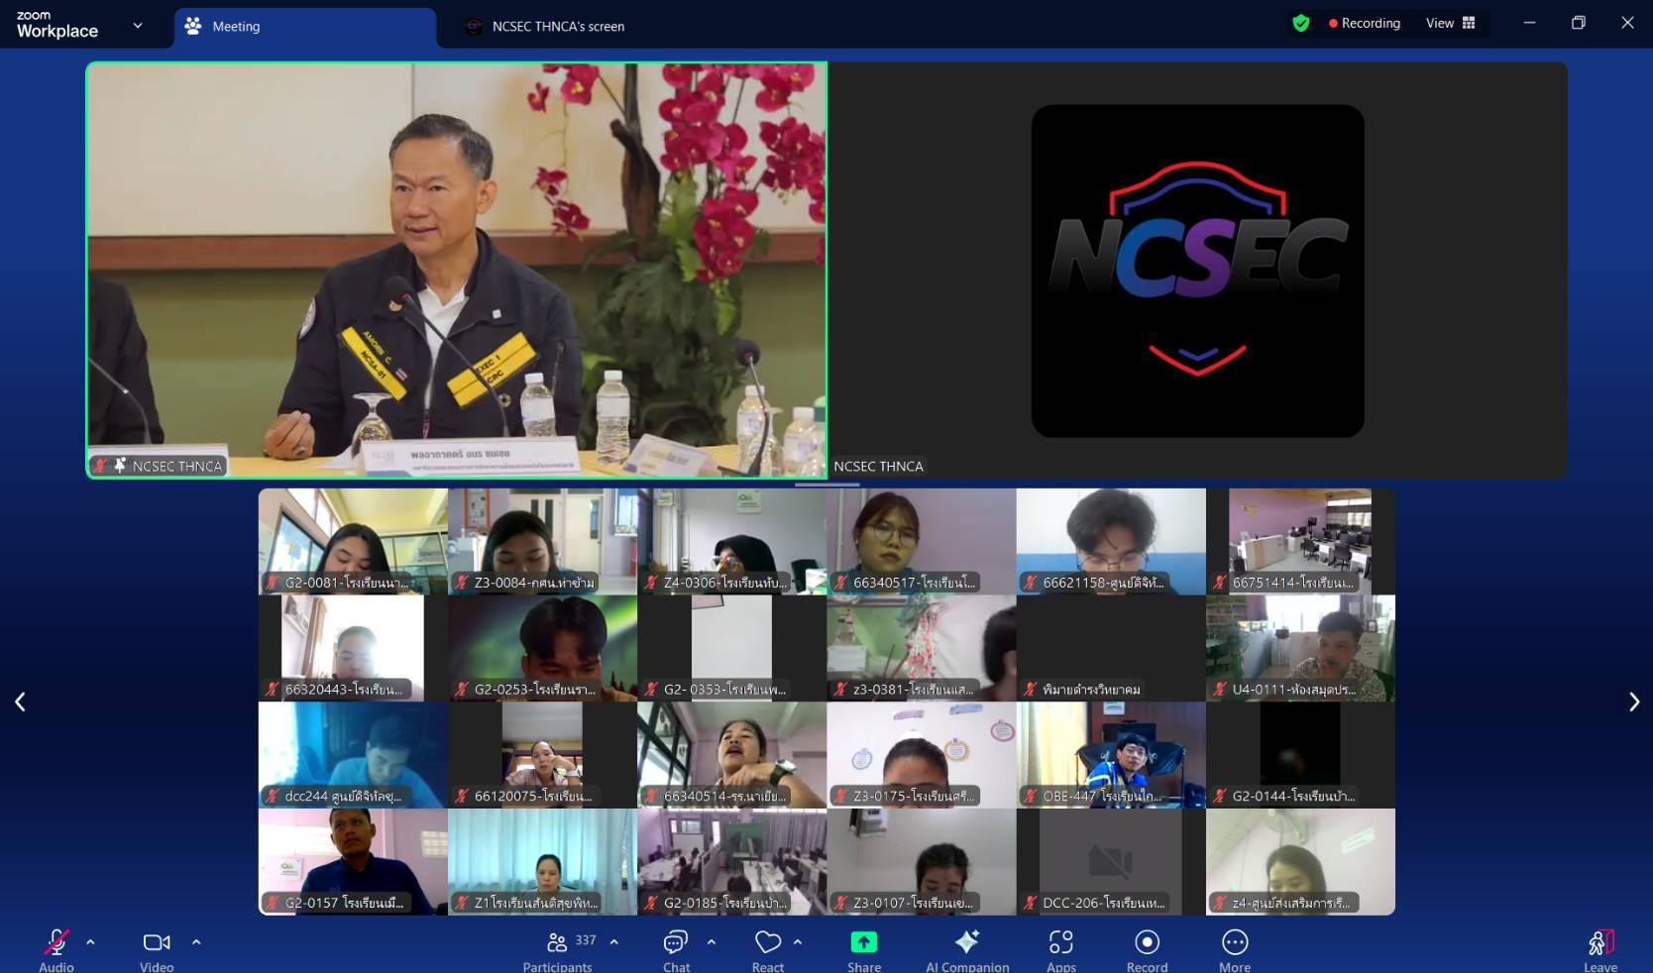
Task: Expand the audio options caret
Action: 90,942
